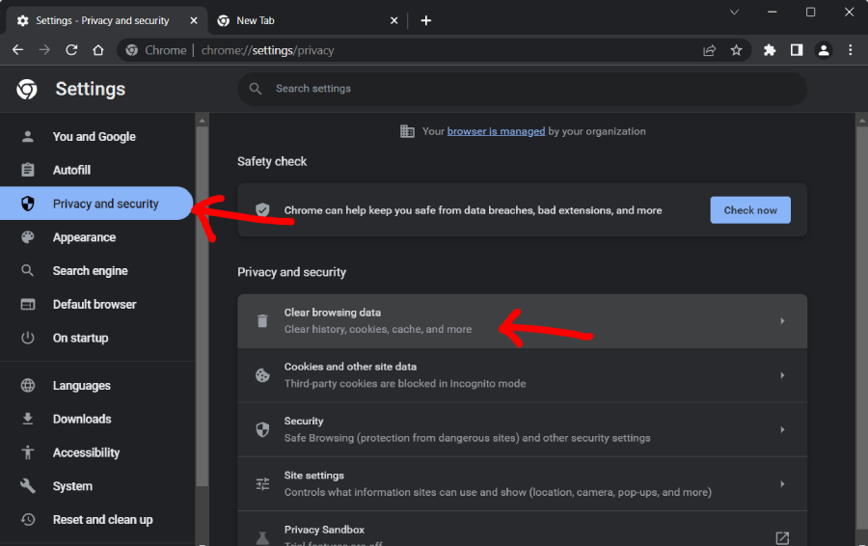Click the Security shield icon
This screenshot has width=868, height=546.
[262, 429]
